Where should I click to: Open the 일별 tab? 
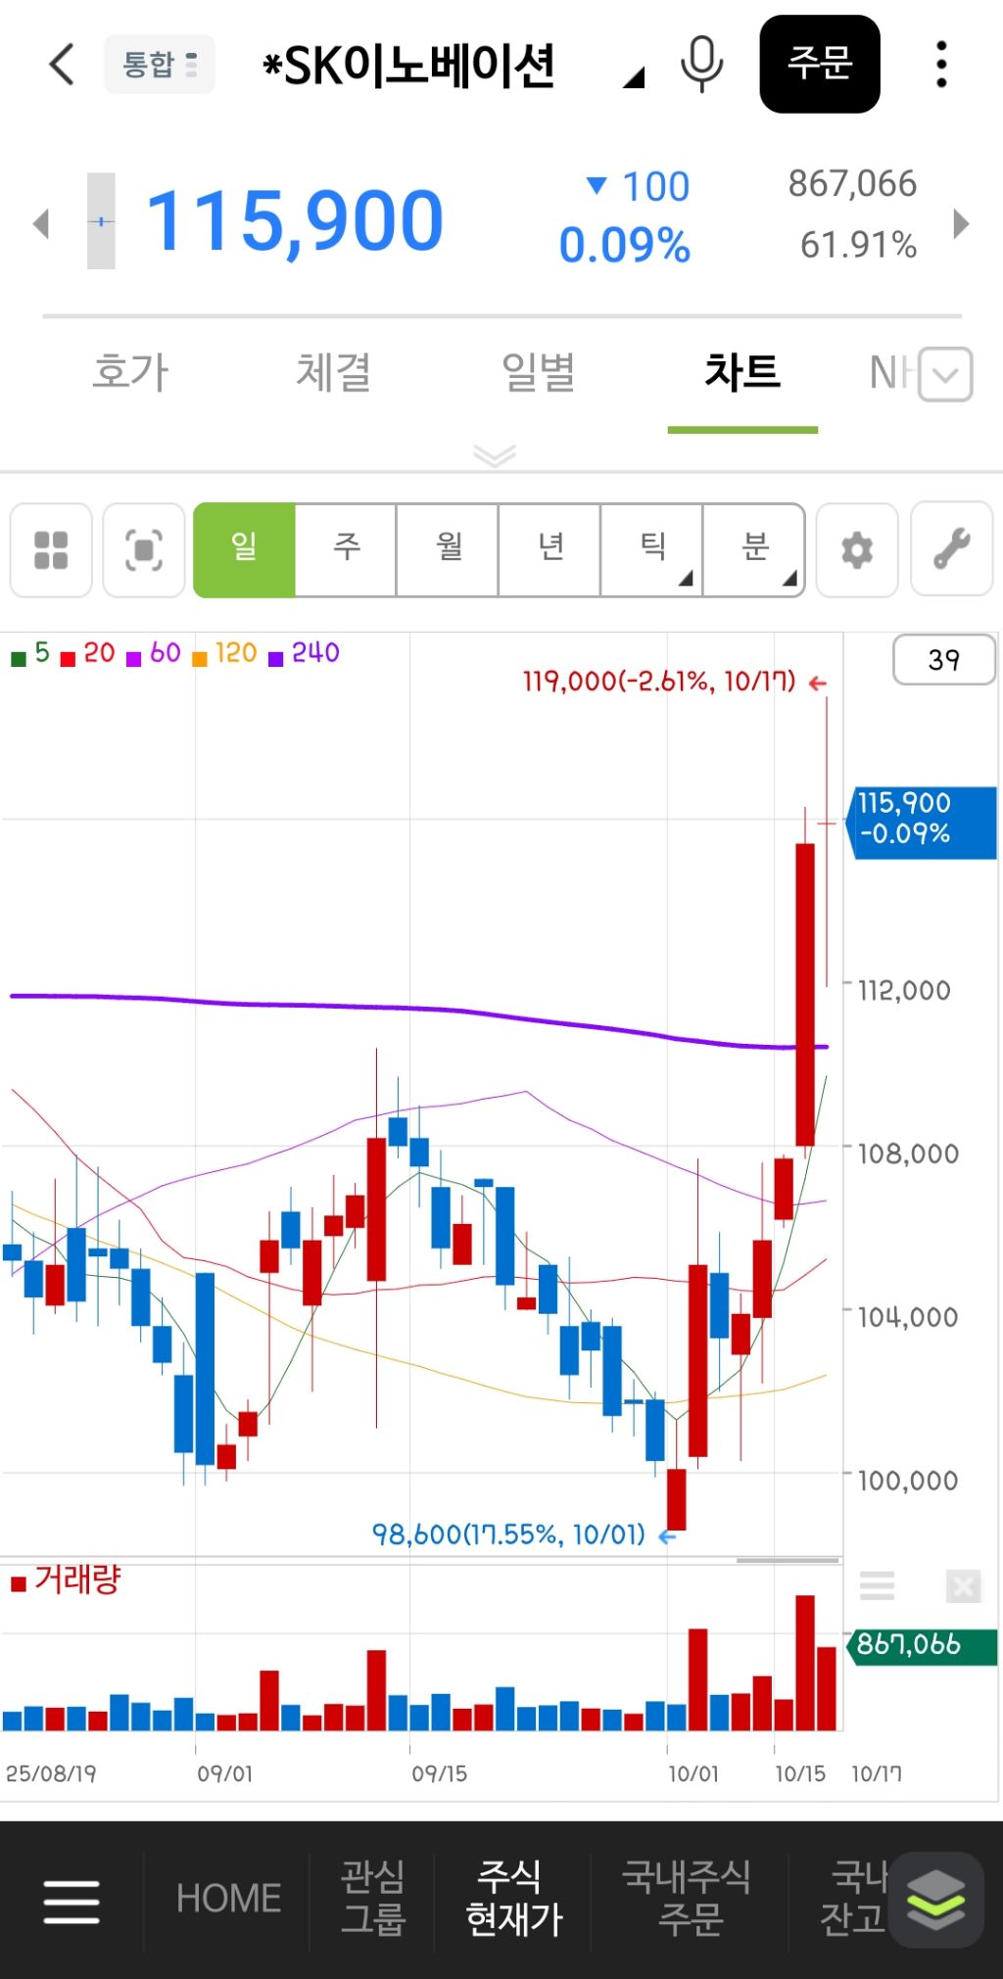coord(538,373)
